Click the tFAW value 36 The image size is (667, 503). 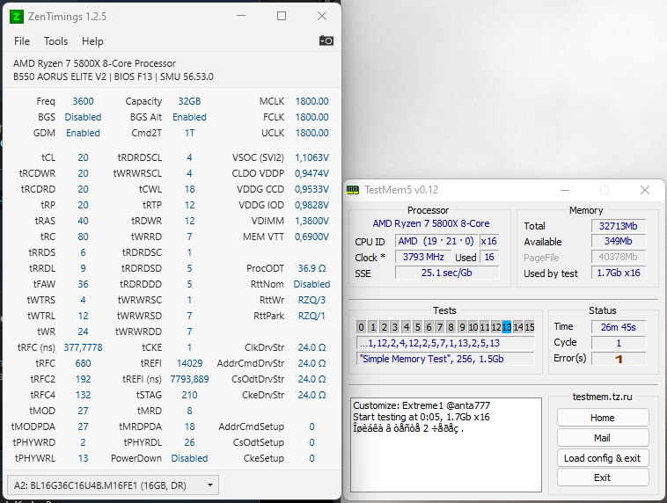pyautogui.click(x=83, y=284)
